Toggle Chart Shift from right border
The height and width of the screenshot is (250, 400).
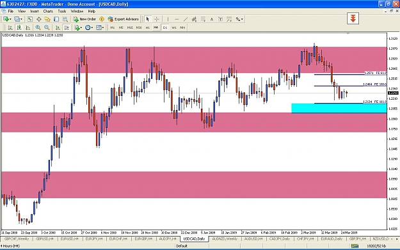pos(67,27)
